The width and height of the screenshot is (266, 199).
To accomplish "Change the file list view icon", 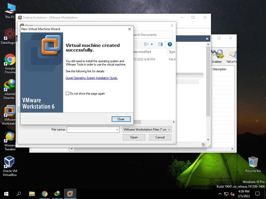I will tap(146, 44).
